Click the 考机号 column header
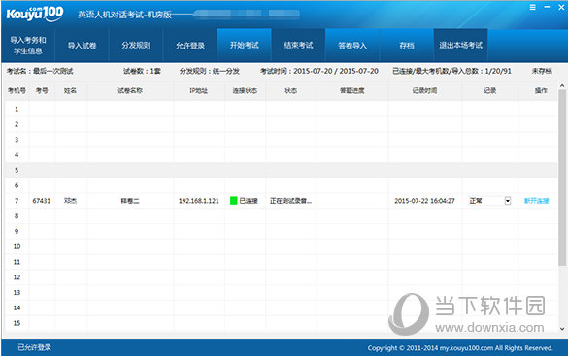This screenshot has width=568, height=356. tap(17, 90)
